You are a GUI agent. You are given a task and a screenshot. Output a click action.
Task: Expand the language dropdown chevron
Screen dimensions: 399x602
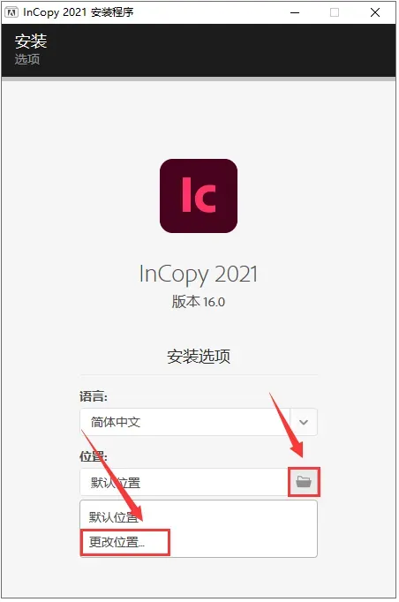coord(304,422)
